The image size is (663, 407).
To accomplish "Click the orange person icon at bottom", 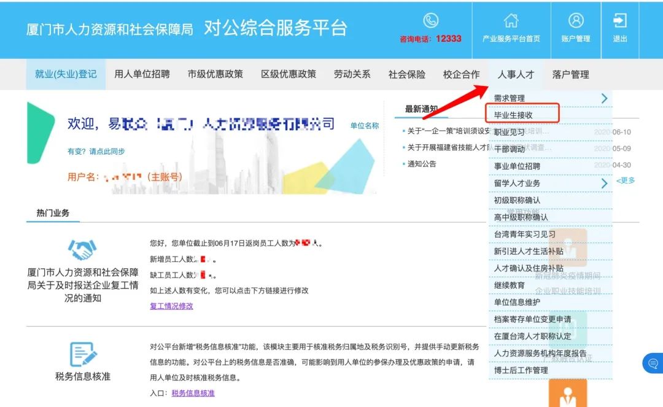I will pyautogui.click(x=567, y=394).
